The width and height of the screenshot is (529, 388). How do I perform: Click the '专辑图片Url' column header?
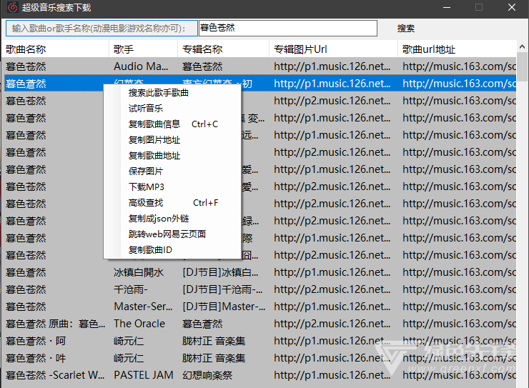point(300,49)
